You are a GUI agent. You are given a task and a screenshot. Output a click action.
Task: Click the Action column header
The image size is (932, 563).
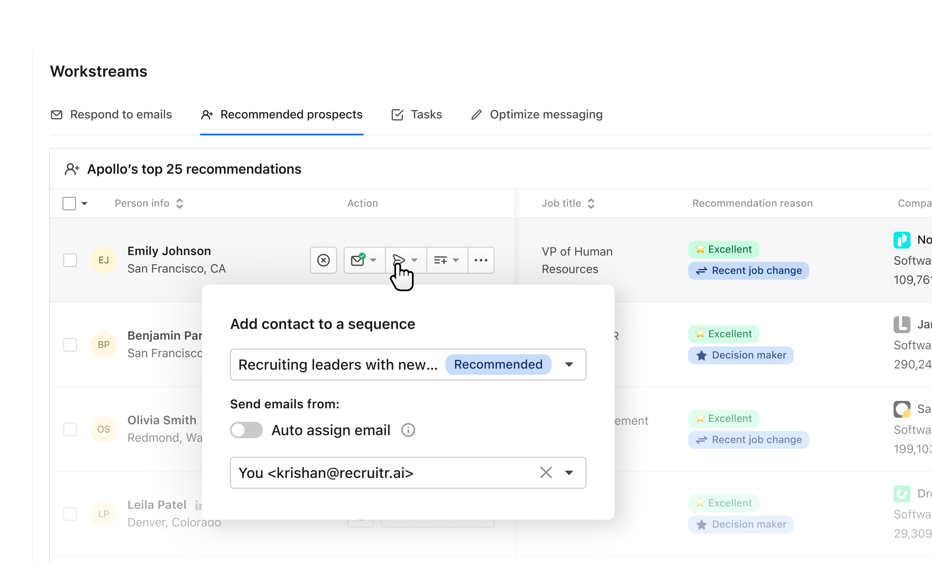362,203
